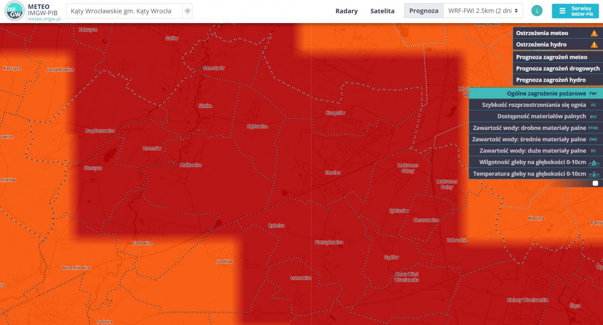Click the Skałka label on the map

(x=206, y=106)
